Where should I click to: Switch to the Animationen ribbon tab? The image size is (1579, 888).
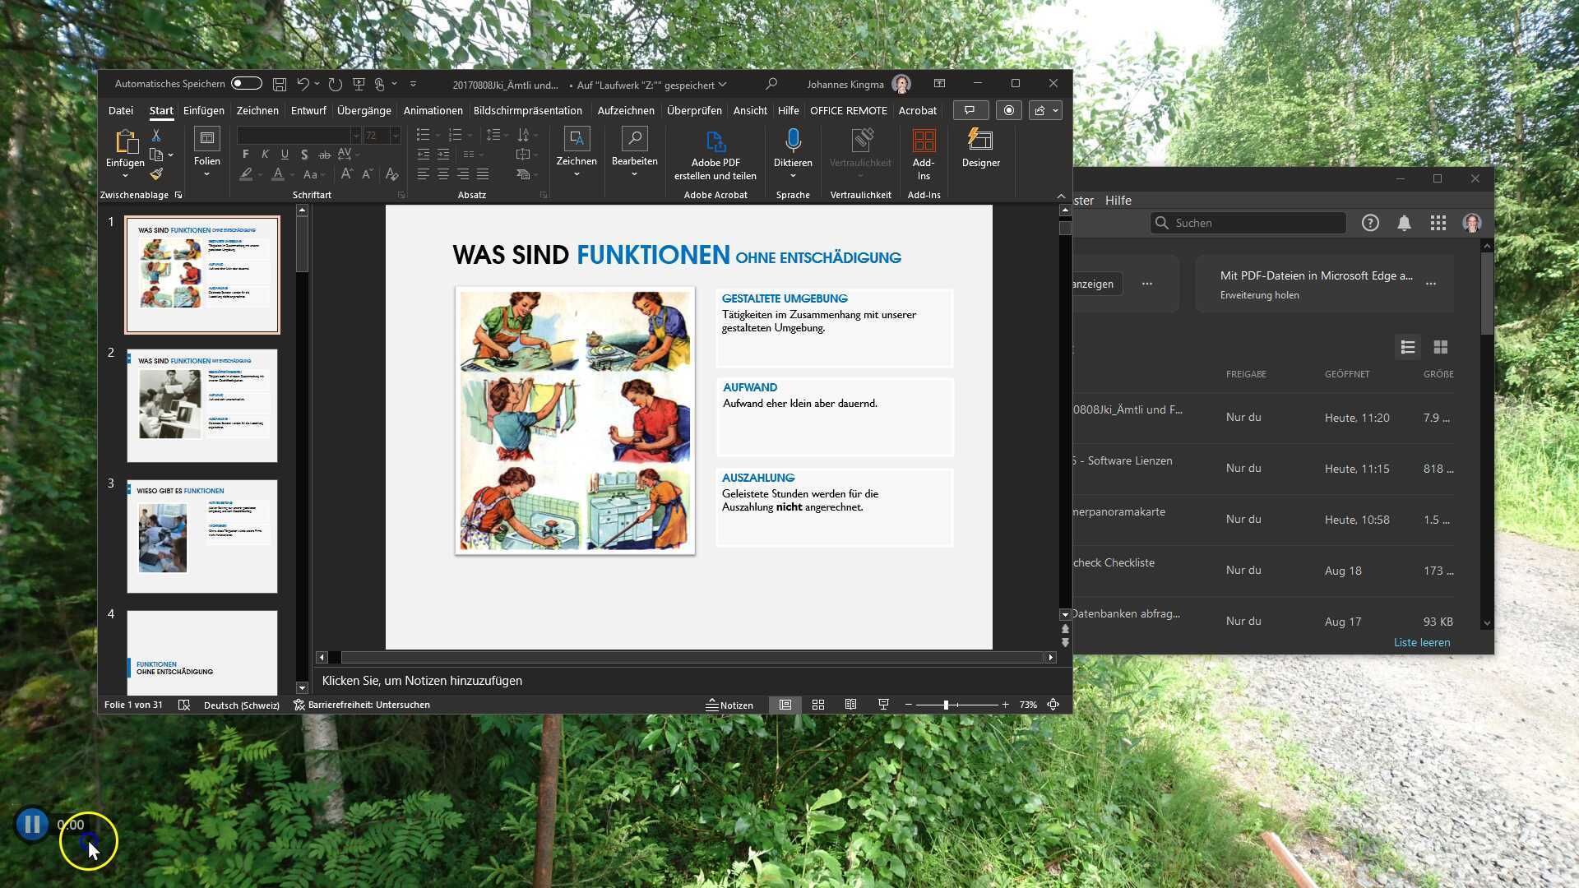[x=433, y=110]
